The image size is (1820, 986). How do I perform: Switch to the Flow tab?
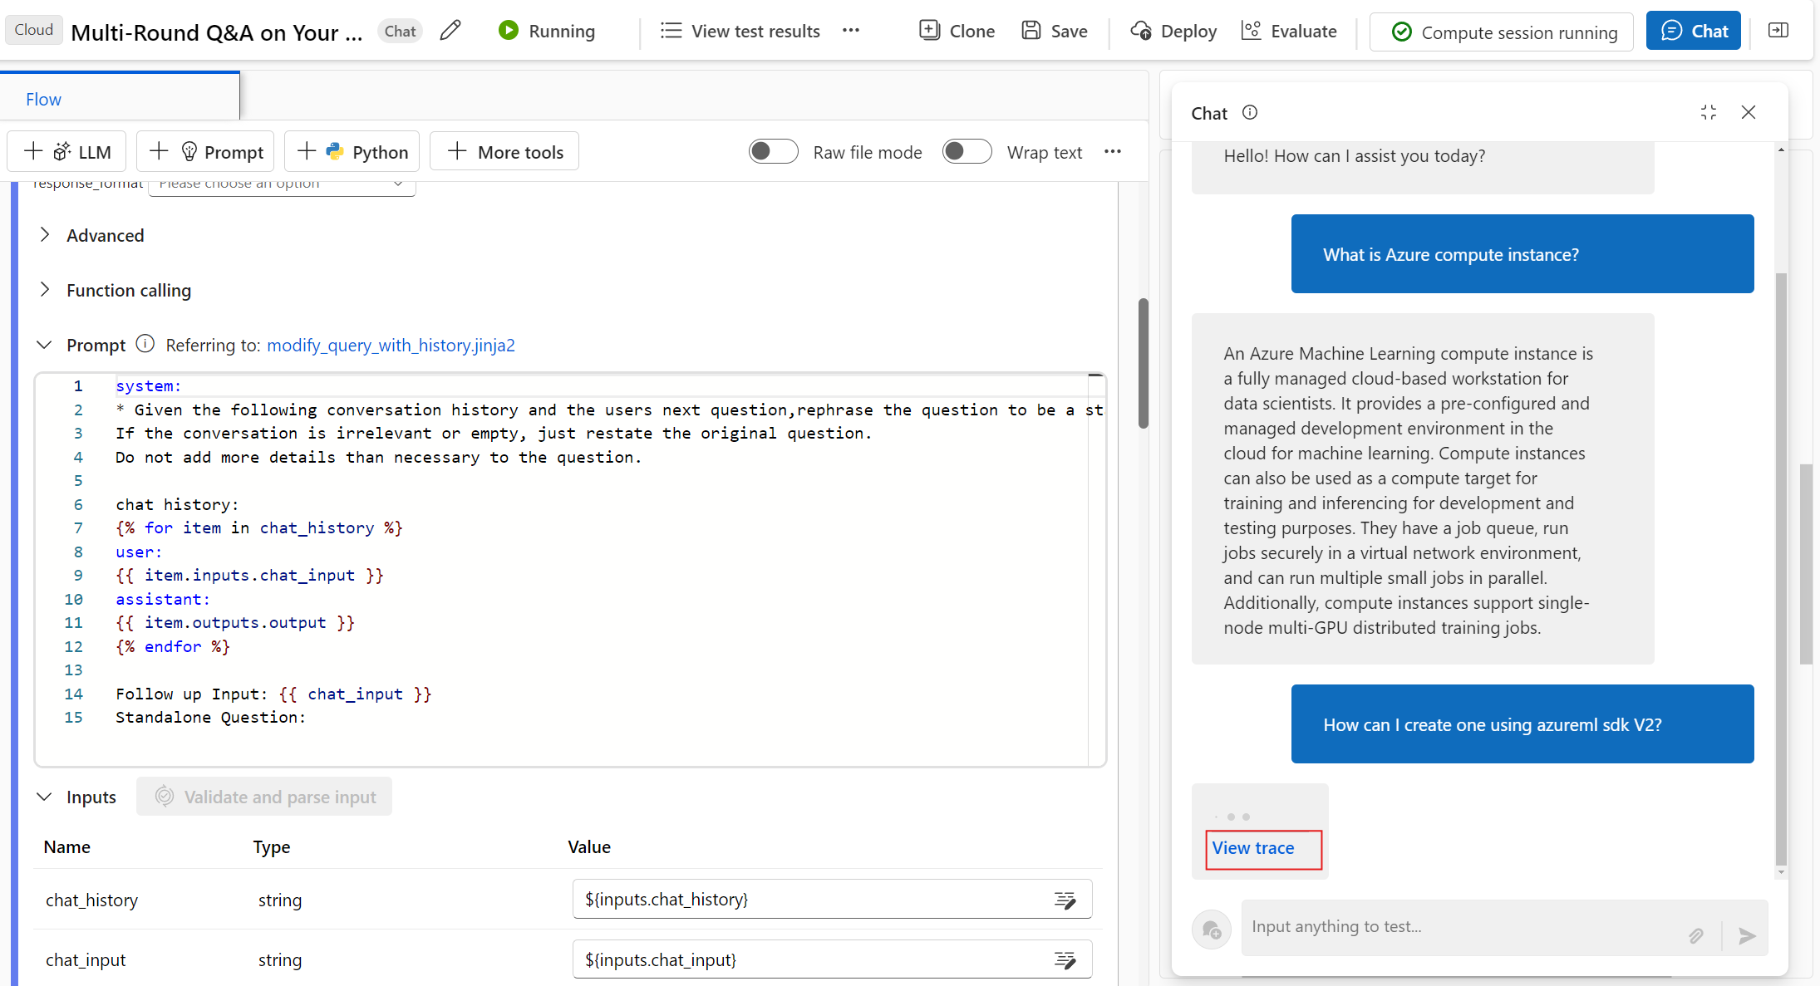[43, 99]
